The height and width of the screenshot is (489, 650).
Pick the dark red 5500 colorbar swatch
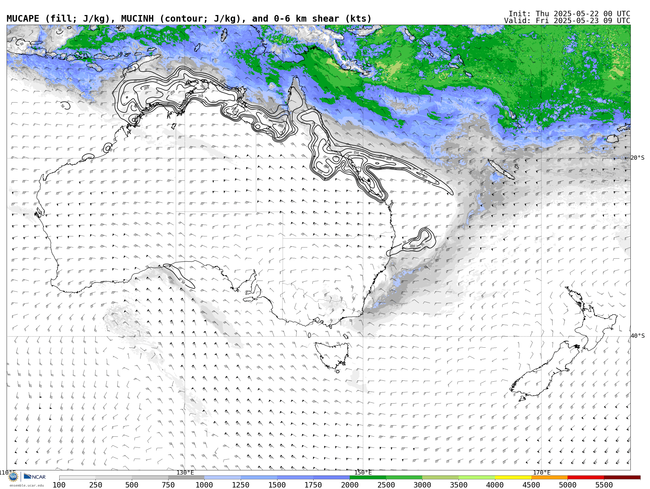point(622,477)
